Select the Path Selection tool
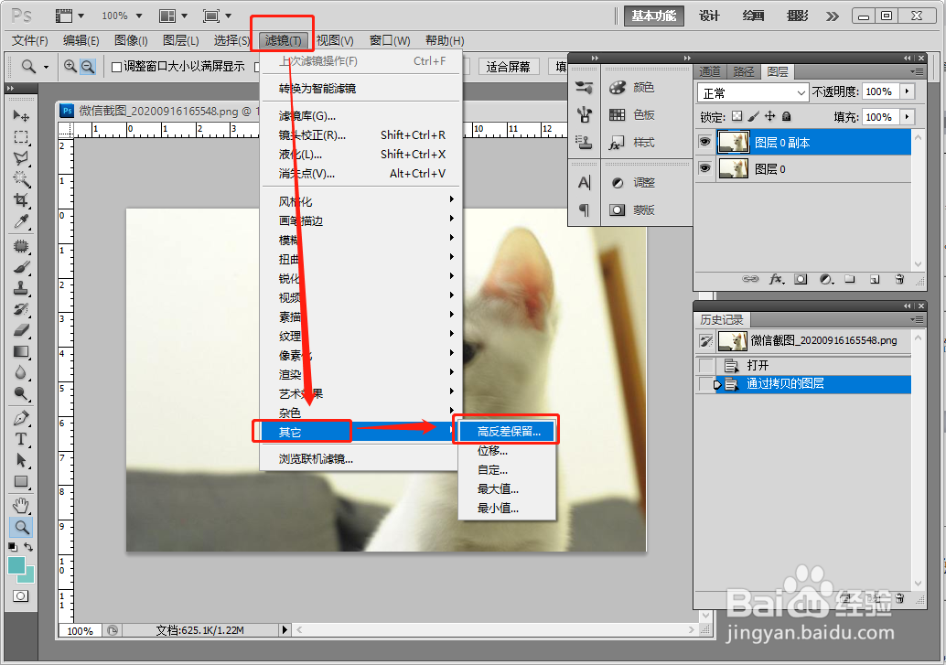Image resolution: width=946 pixels, height=665 pixels. [x=21, y=460]
